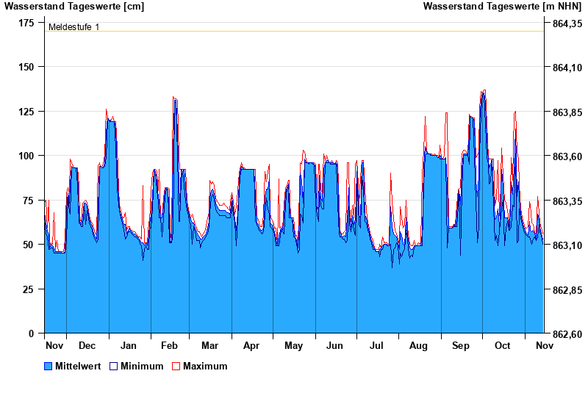
Task: Click the 864,35 value on right axis
Action: coord(567,24)
